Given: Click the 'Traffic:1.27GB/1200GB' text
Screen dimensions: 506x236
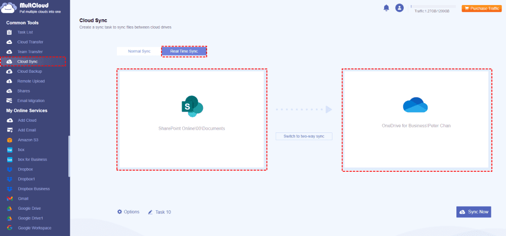Looking at the screenshot, I should pyautogui.click(x=432, y=11).
